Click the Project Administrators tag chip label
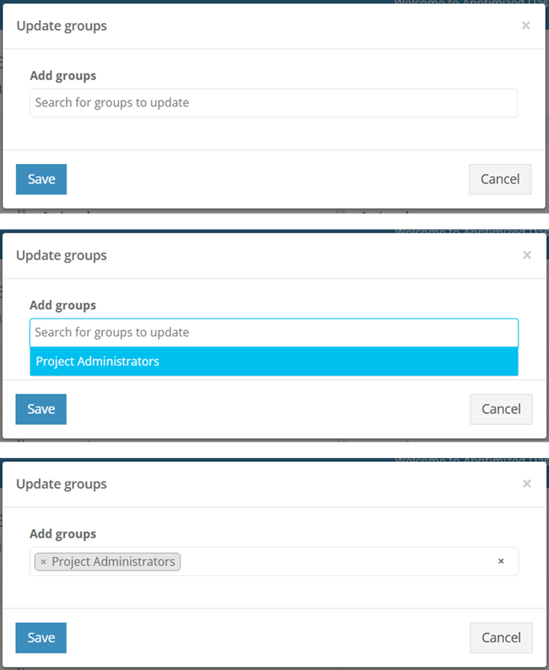The width and height of the screenshot is (549, 670). coord(113,561)
